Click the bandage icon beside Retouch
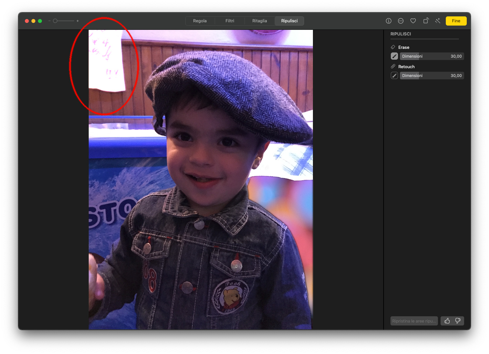Screen dimensions: 489x354 click(x=393, y=67)
